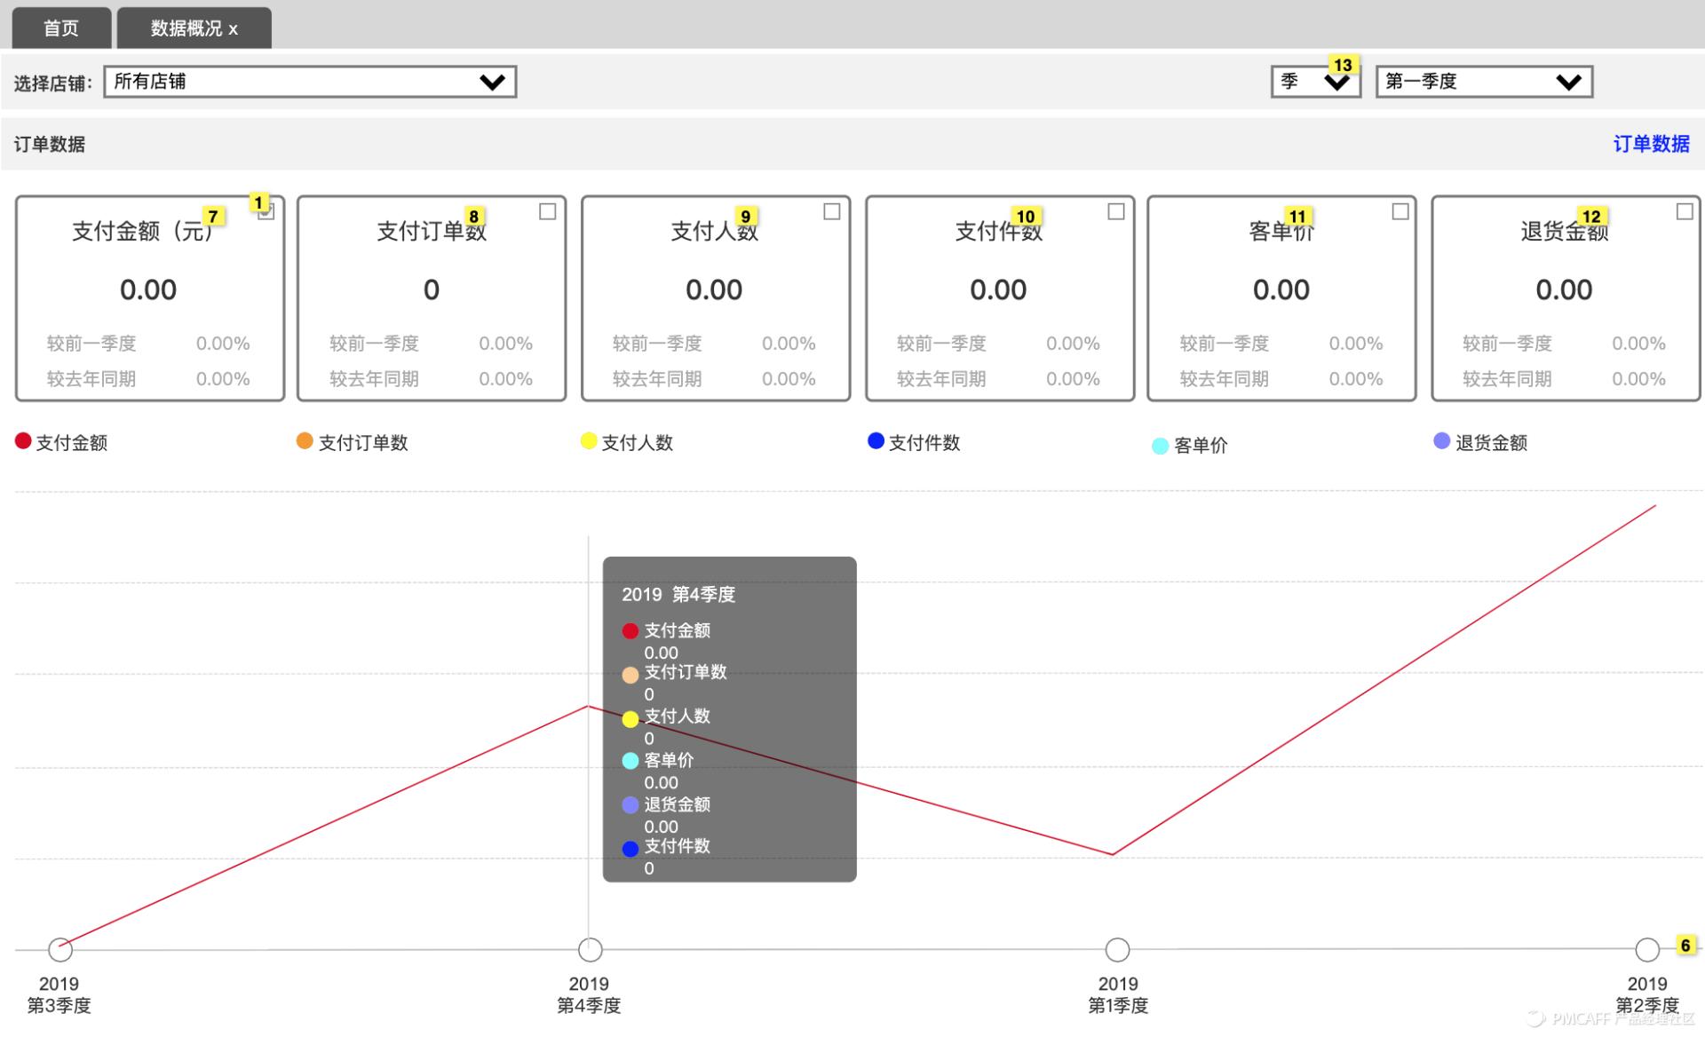Select the 支付件数 data card
The width and height of the screenshot is (1705, 1037).
click(x=999, y=298)
